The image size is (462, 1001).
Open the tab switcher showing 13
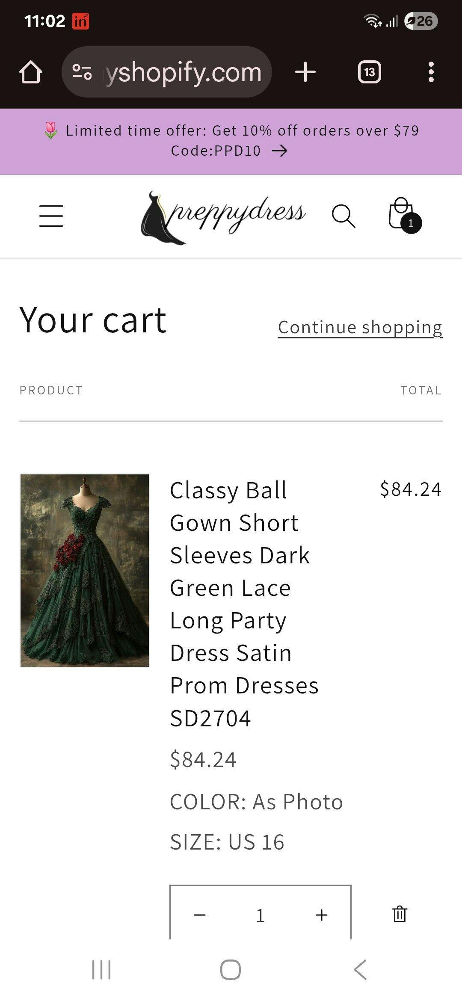point(369,72)
